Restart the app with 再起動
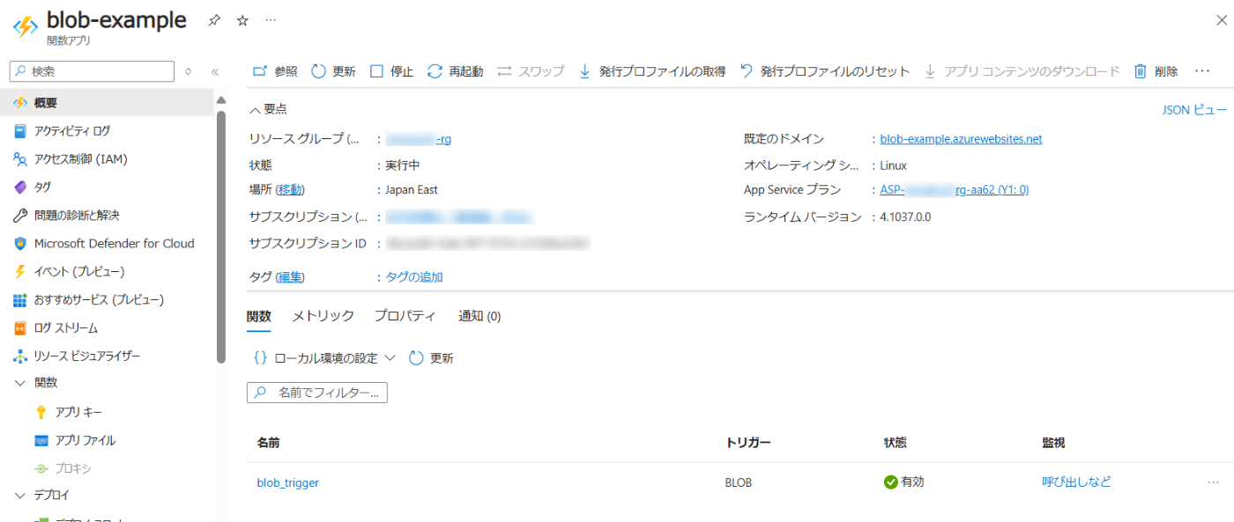 (455, 71)
